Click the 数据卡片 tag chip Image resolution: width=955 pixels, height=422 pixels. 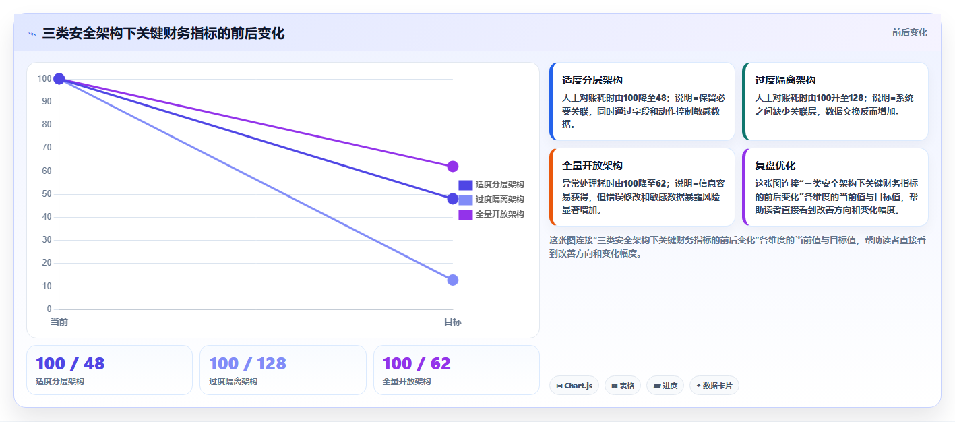pyautogui.click(x=714, y=386)
